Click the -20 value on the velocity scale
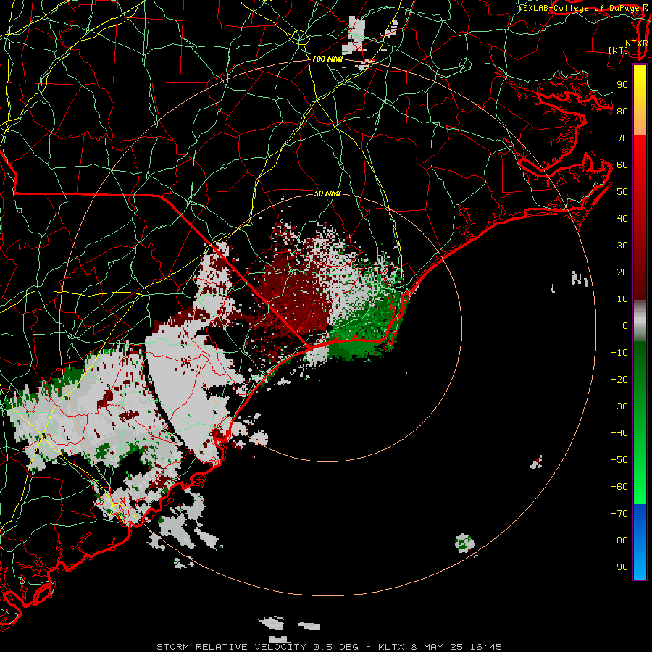Viewport: 652px width, 652px height. (x=619, y=380)
